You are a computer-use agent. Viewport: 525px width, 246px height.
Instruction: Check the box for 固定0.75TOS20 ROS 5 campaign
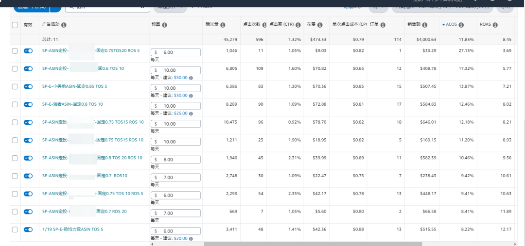point(15,51)
